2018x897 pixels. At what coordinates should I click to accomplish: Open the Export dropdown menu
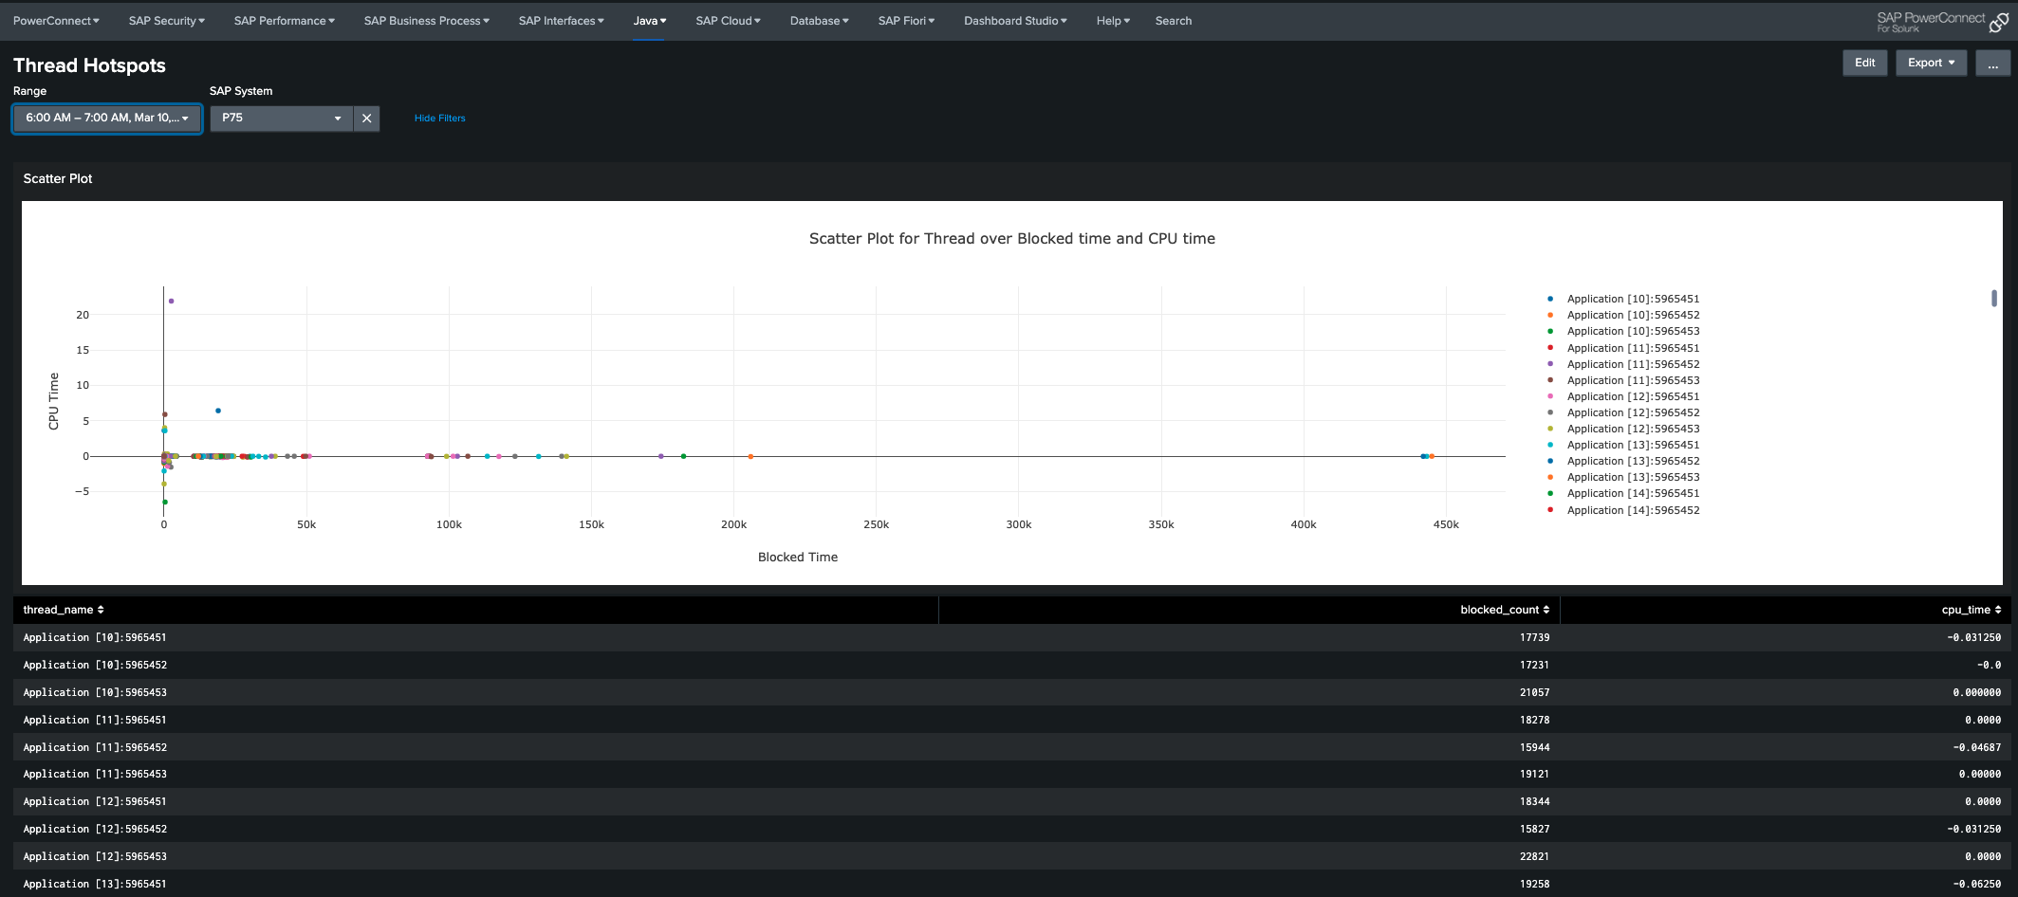[1930, 64]
